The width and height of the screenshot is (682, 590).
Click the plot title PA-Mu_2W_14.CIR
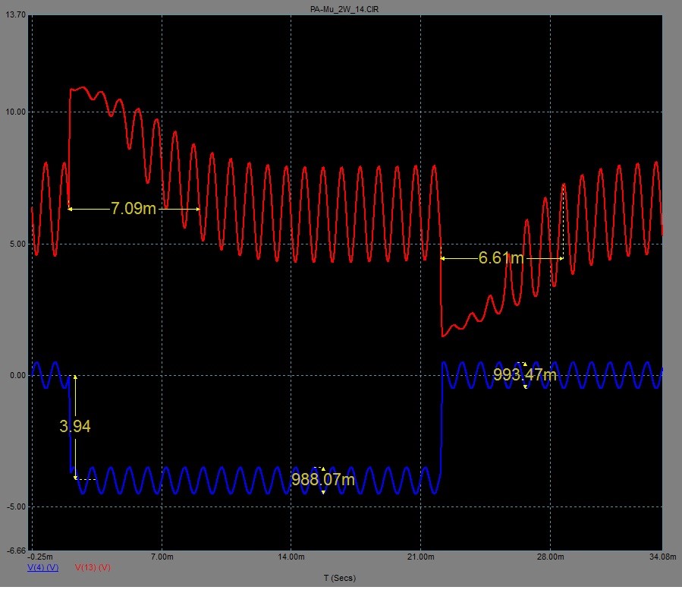[341, 8]
